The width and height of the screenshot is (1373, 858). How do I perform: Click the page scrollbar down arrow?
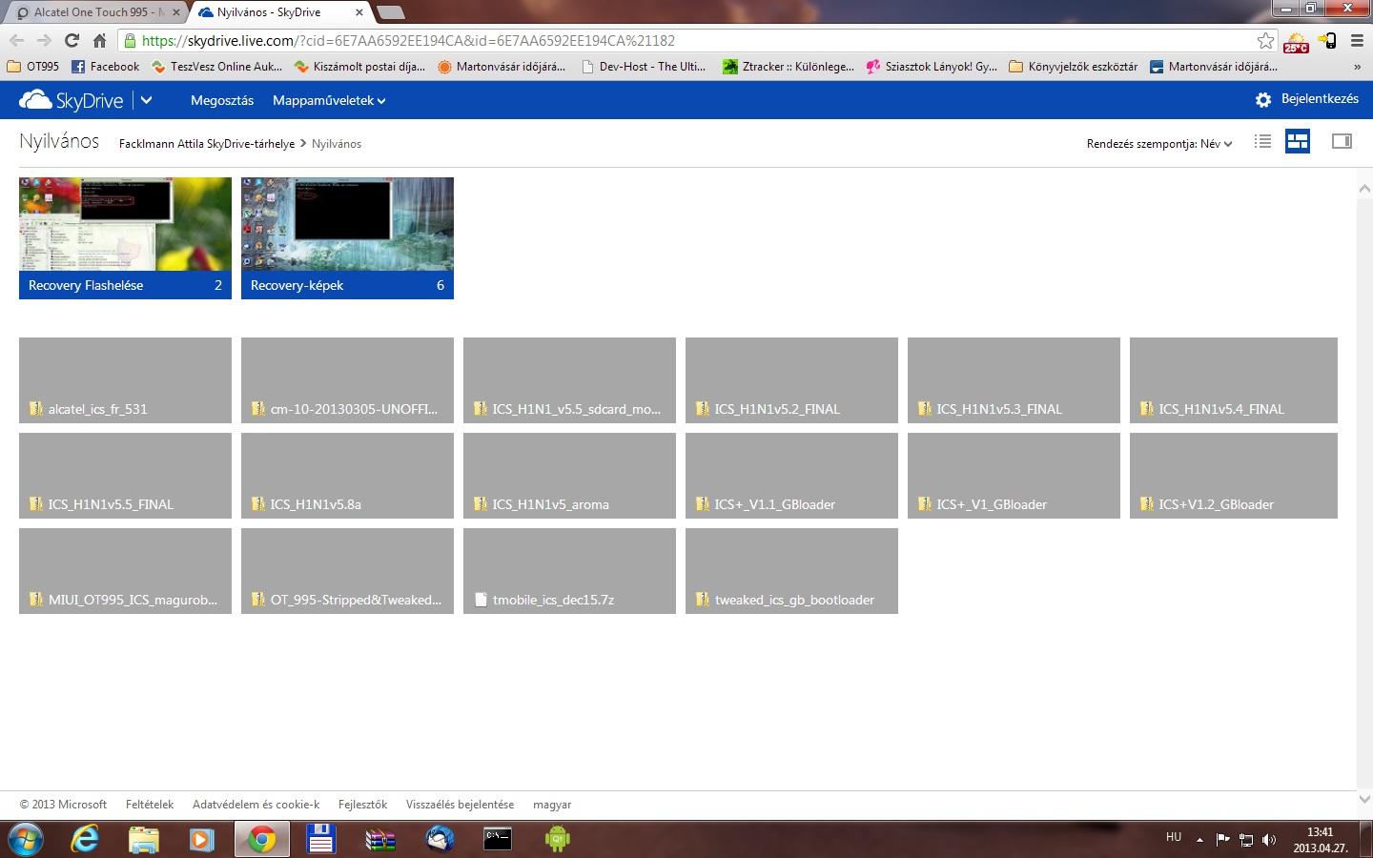click(x=1364, y=800)
